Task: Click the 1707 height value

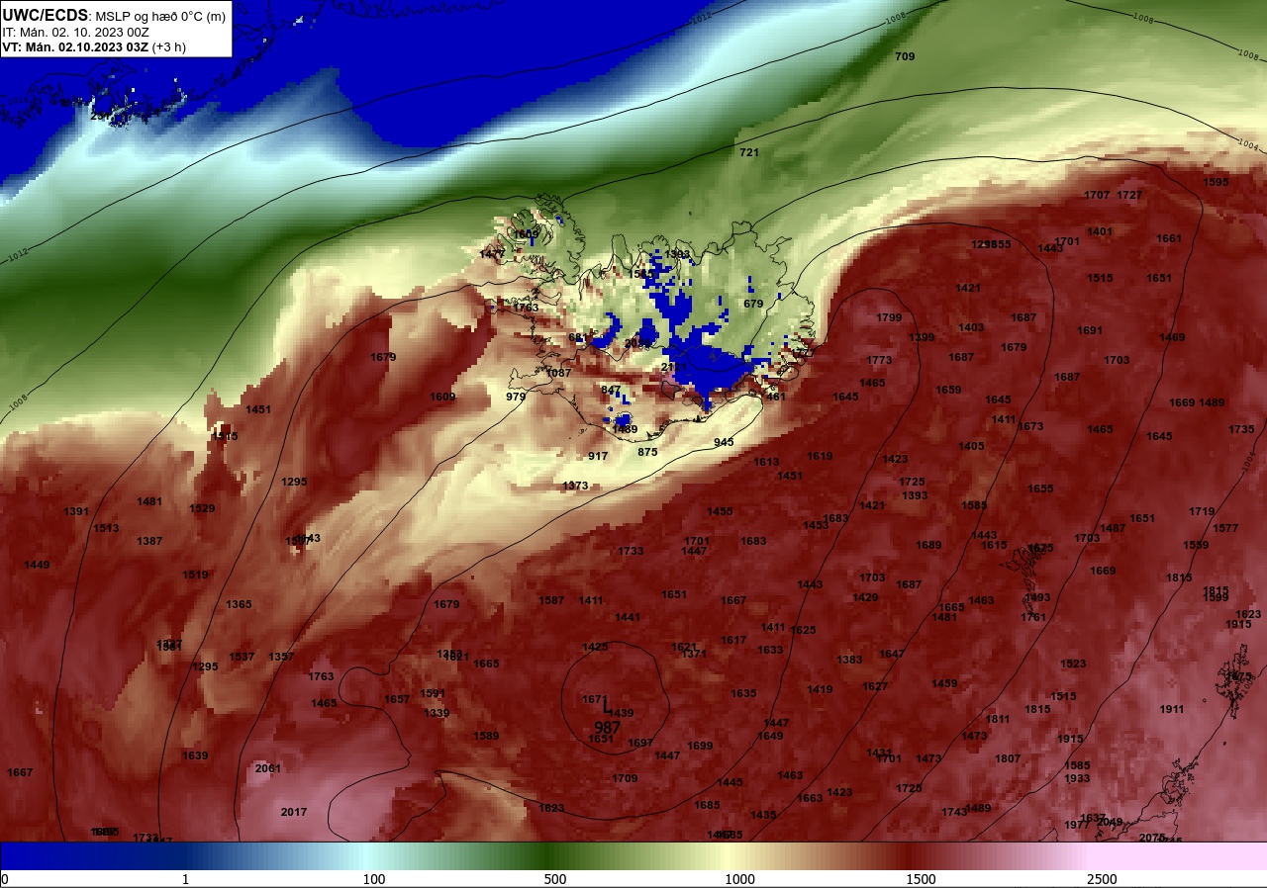Action: [x=1097, y=195]
